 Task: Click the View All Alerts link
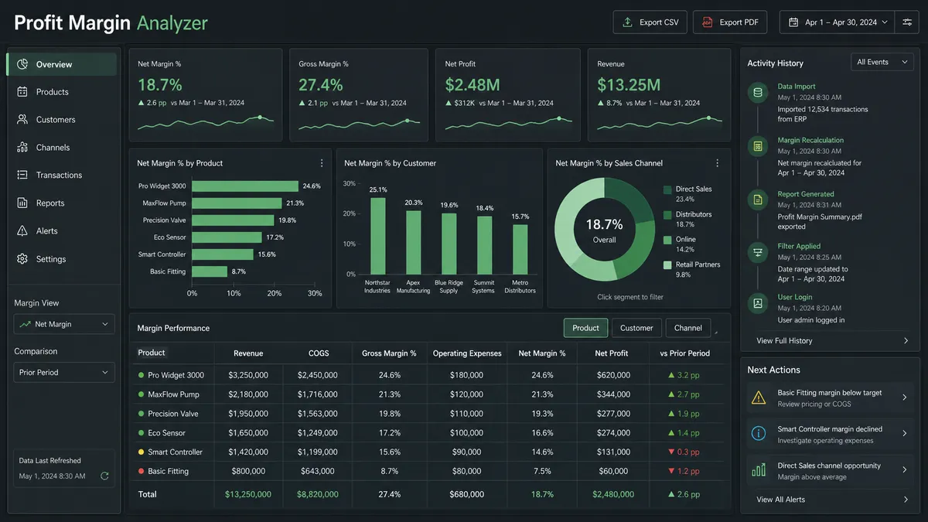[x=780, y=500]
